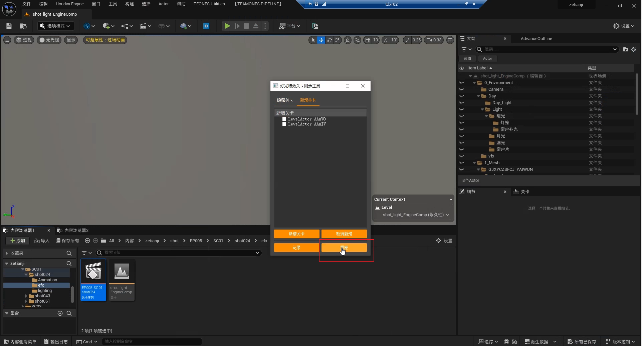Viewport: 642px width, 346px height.
Task: Check the LevelActor_AAAVO checkbox
Action: tap(284, 119)
